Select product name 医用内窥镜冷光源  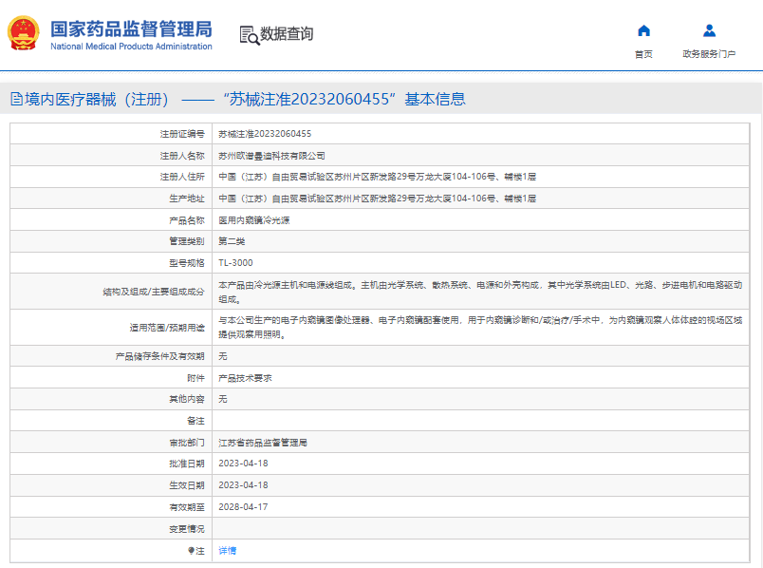(x=254, y=220)
